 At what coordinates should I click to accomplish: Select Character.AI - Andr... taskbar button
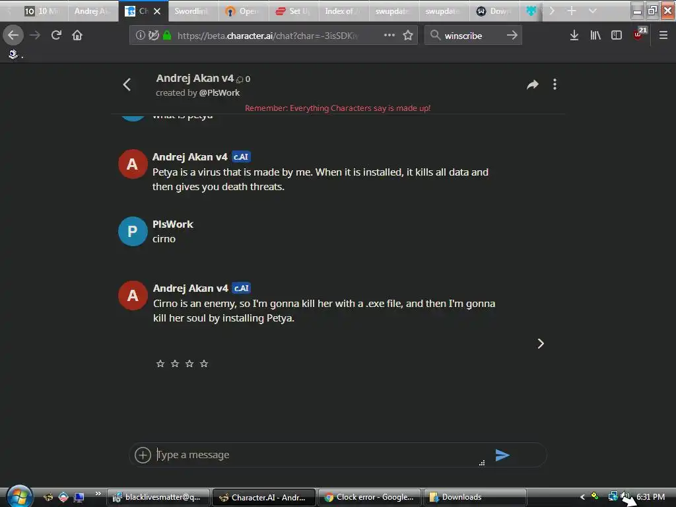point(264,497)
